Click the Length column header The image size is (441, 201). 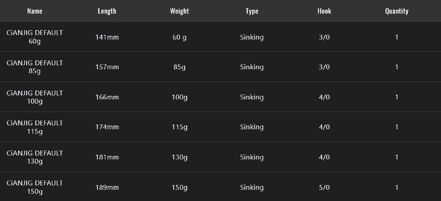[107, 11]
